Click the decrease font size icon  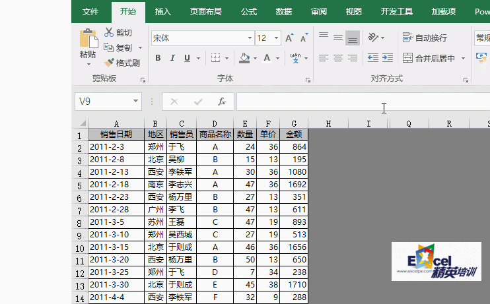pos(304,38)
